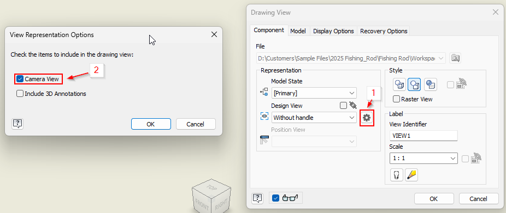Screen dimensions: 506x213
Task: Close the Drawing View dialog
Action: pyautogui.click(x=496, y=12)
